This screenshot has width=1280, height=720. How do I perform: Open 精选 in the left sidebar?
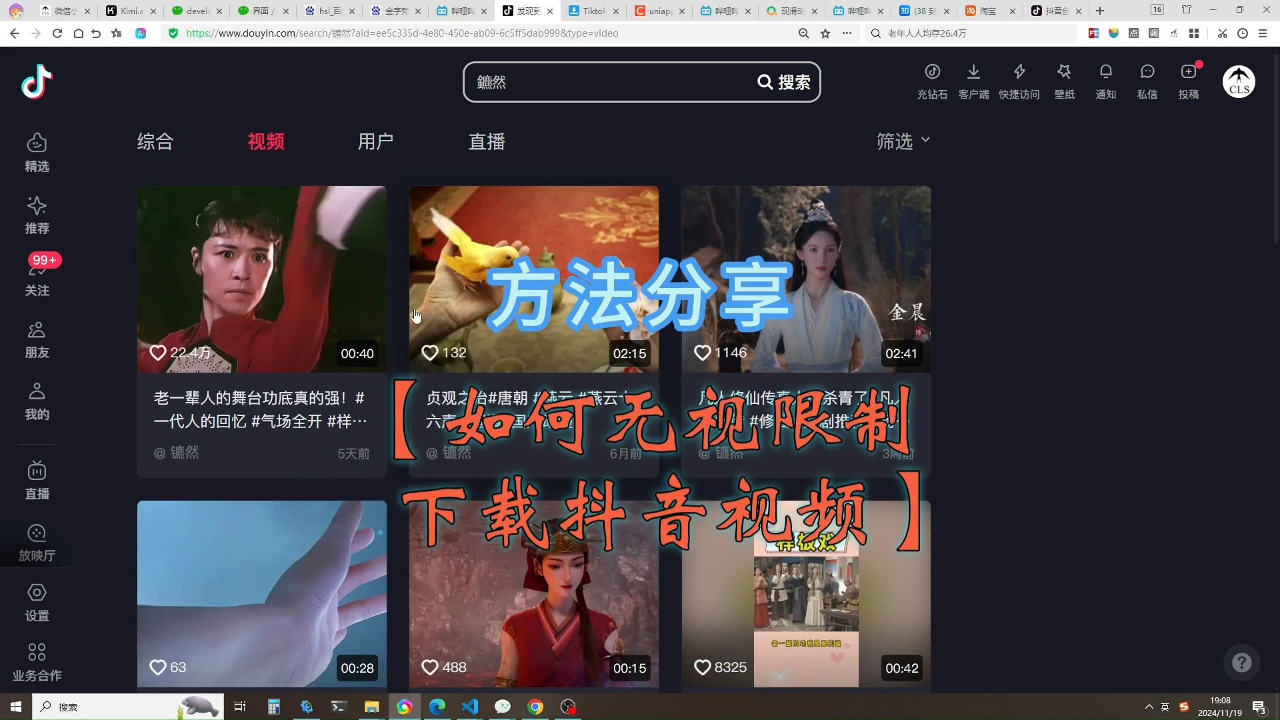[x=37, y=153]
